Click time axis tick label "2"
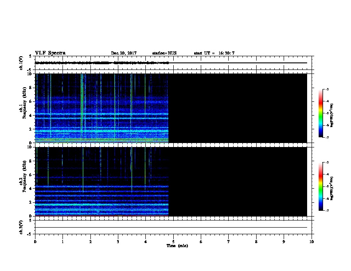 pyautogui.click(x=90, y=242)
